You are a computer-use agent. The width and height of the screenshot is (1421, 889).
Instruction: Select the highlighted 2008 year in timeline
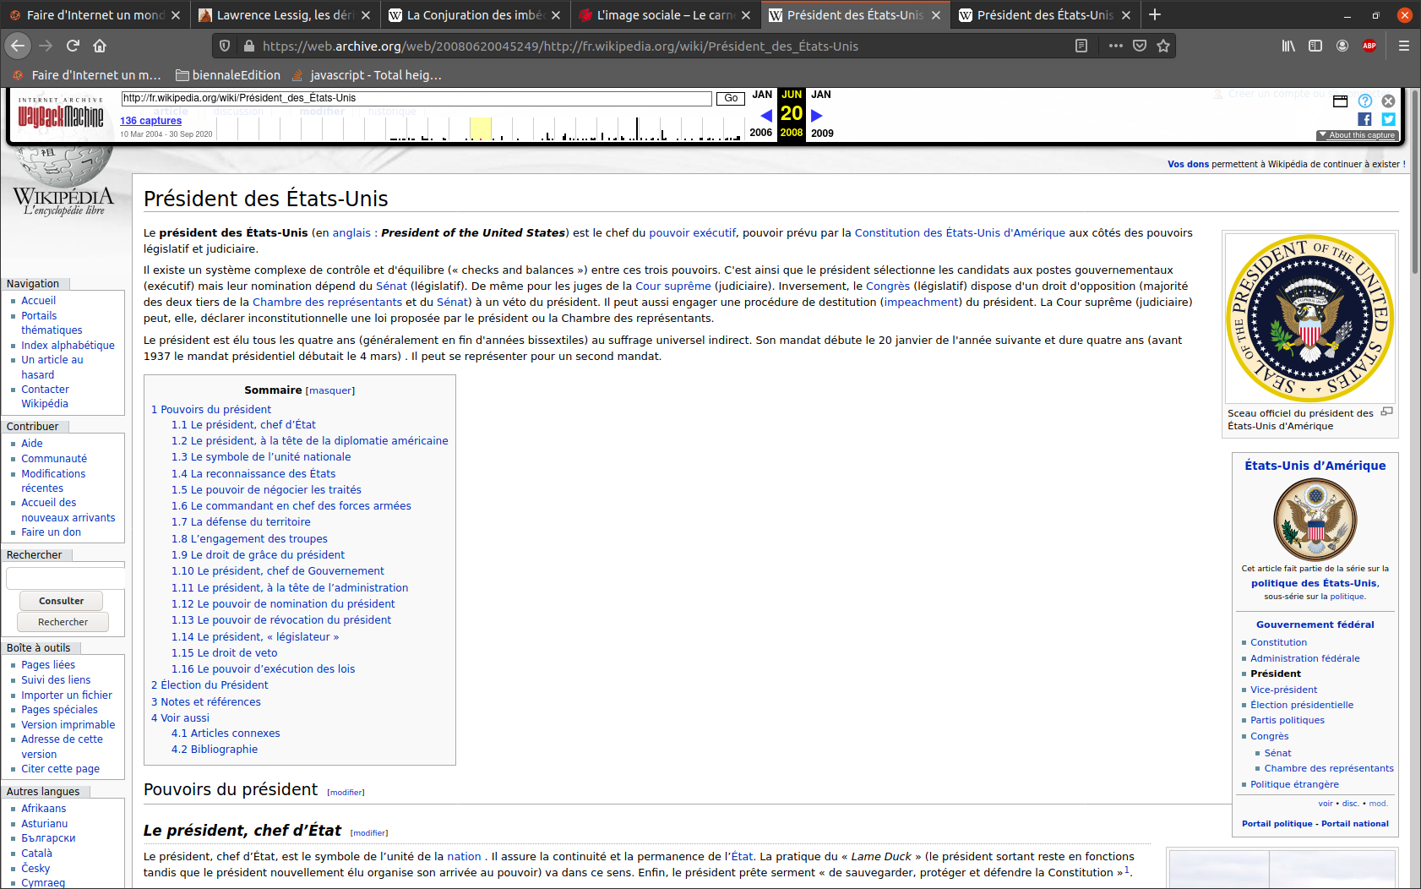click(792, 133)
